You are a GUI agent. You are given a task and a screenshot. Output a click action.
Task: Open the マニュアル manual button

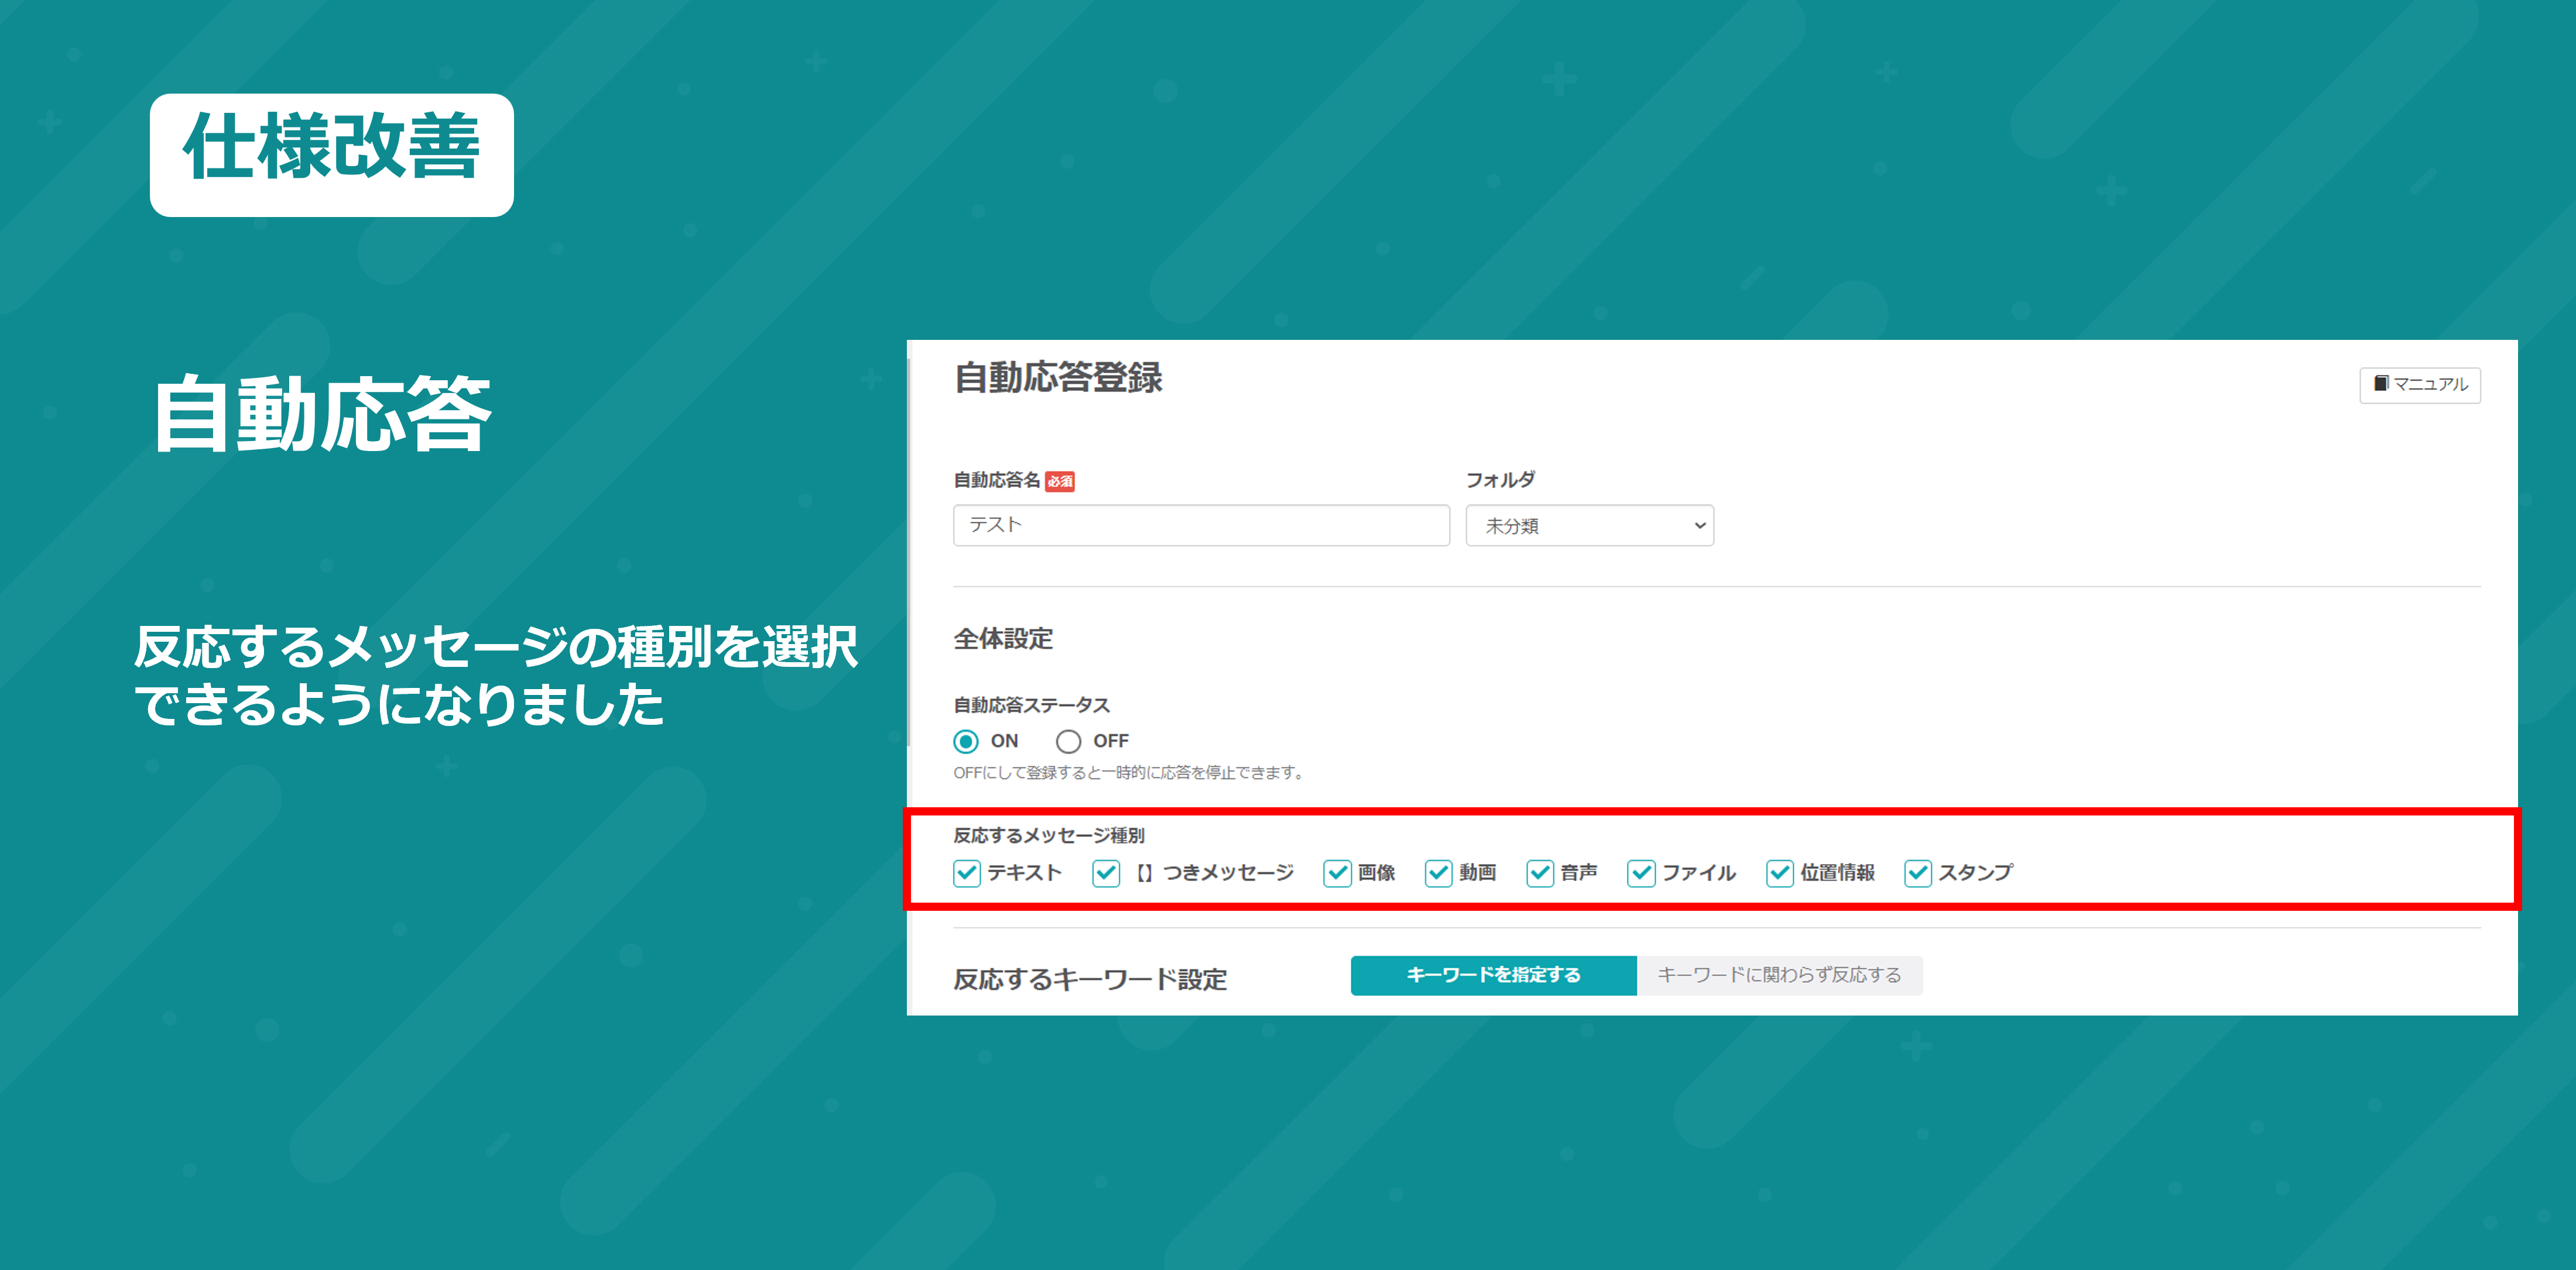click(x=2419, y=385)
